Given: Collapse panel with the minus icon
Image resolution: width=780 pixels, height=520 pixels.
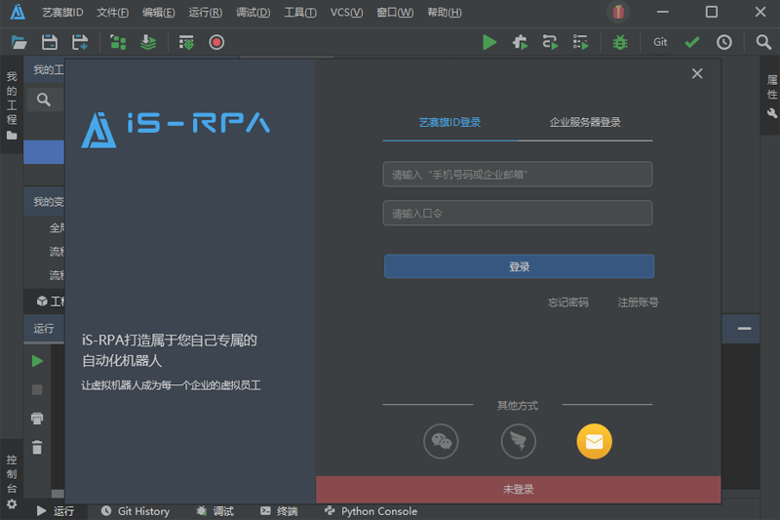Looking at the screenshot, I should pos(744,329).
